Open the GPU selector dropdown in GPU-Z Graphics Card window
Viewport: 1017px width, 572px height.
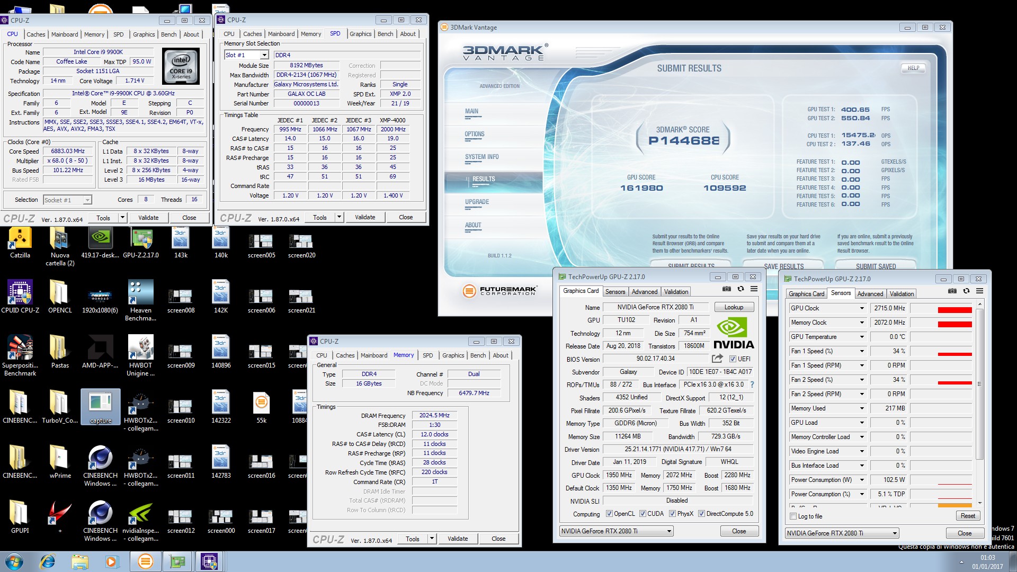[617, 531]
